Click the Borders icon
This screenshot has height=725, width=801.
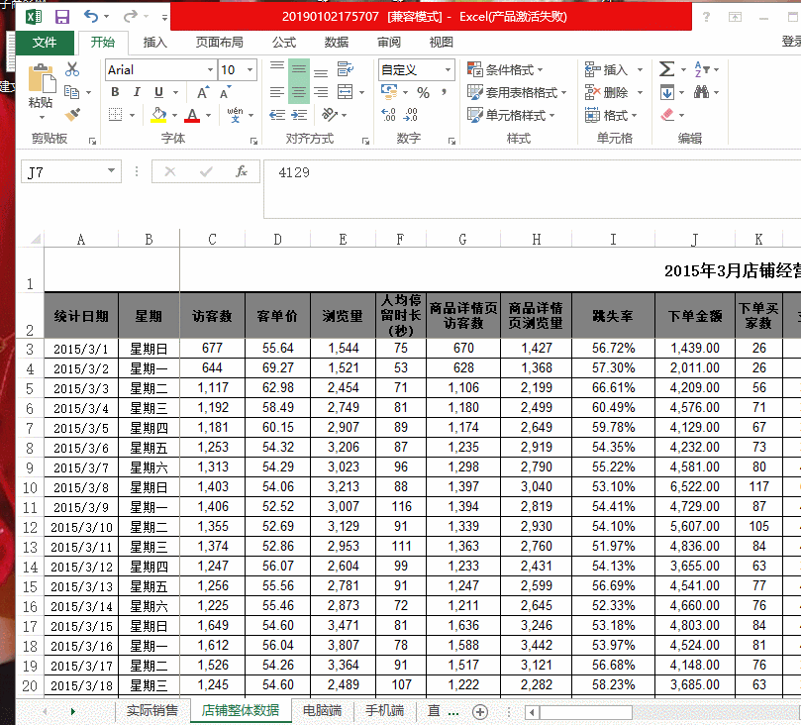(116, 115)
